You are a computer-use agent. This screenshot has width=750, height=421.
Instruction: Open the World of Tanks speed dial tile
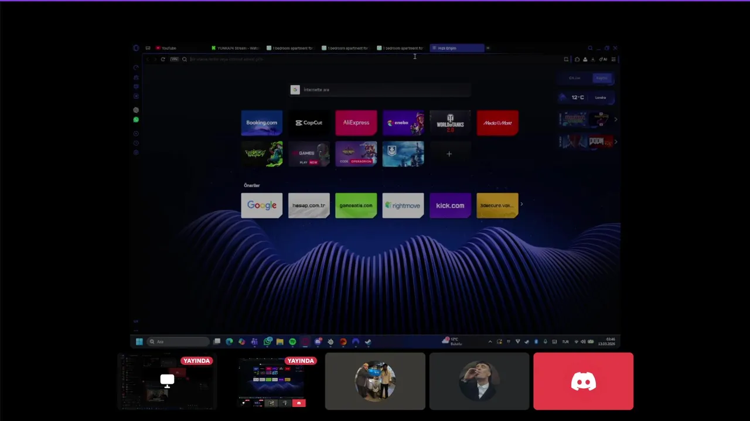coord(450,123)
